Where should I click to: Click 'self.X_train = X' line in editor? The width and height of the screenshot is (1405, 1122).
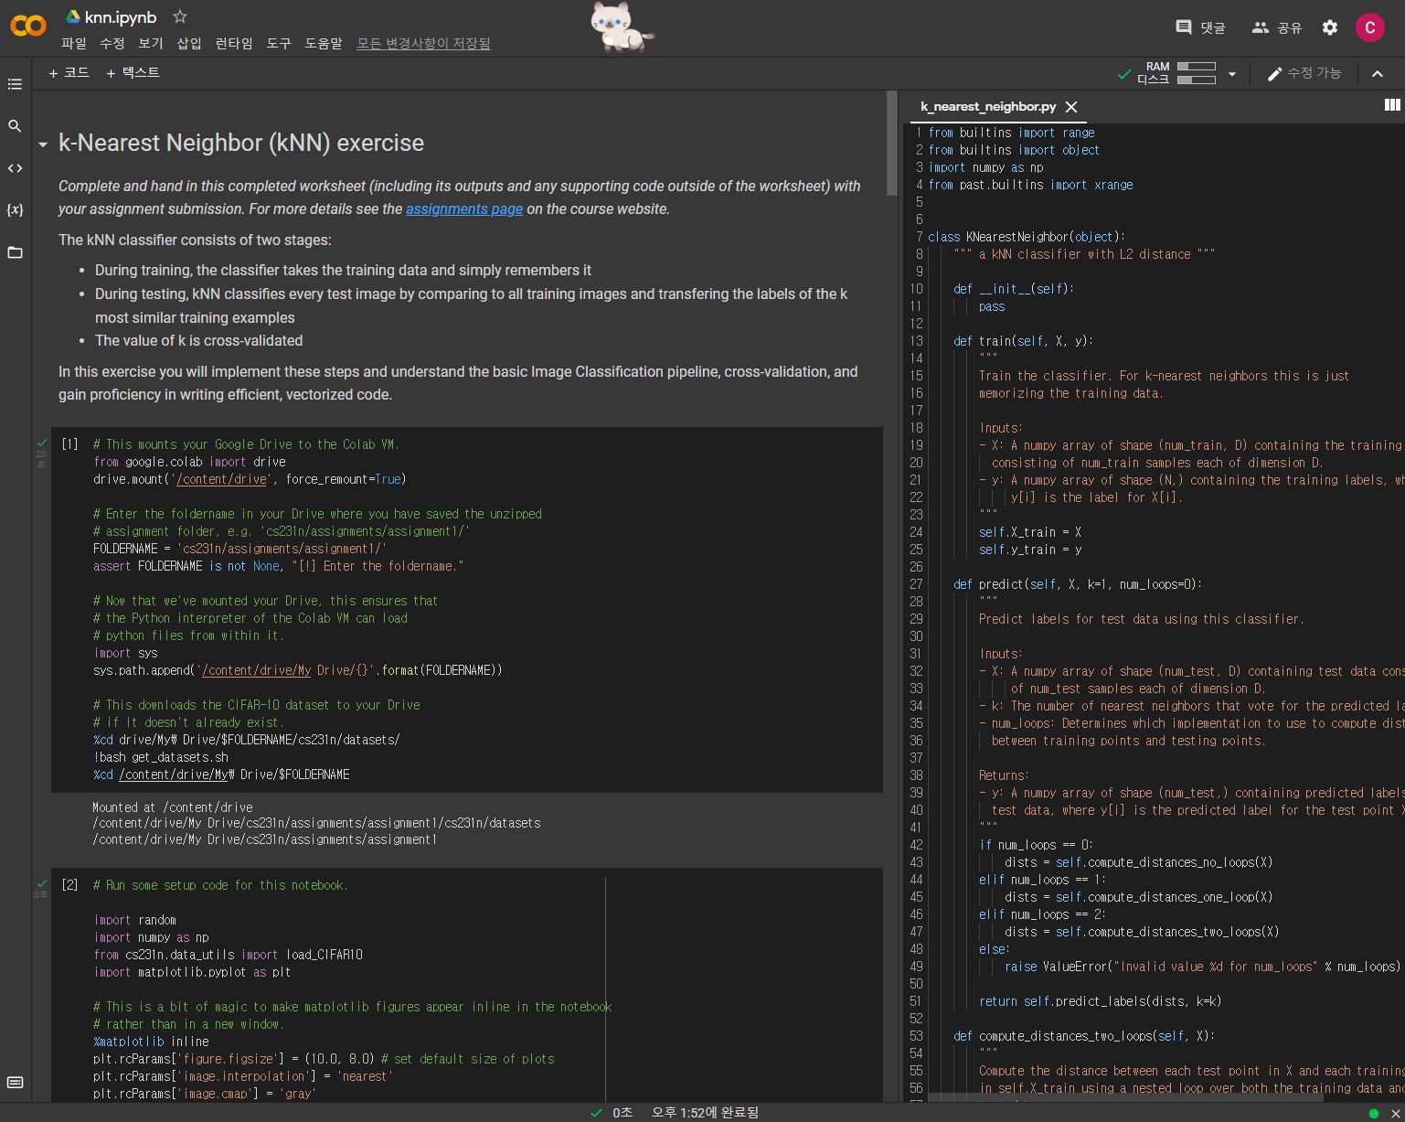(x=1029, y=532)
